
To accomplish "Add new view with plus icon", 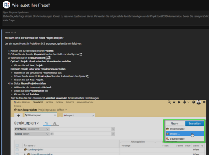I will [18, 115].
